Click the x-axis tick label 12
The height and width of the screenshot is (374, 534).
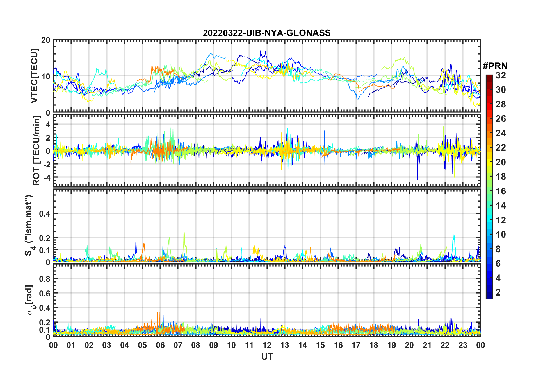point(267,345)
